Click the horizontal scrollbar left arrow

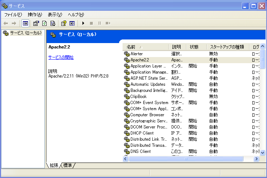(x=125, y=159)
